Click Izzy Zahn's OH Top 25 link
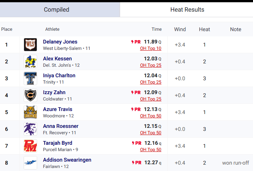 (151, 99)
